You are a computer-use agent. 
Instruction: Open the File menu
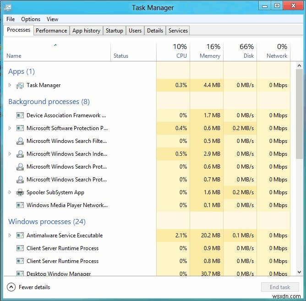point(11,19)
